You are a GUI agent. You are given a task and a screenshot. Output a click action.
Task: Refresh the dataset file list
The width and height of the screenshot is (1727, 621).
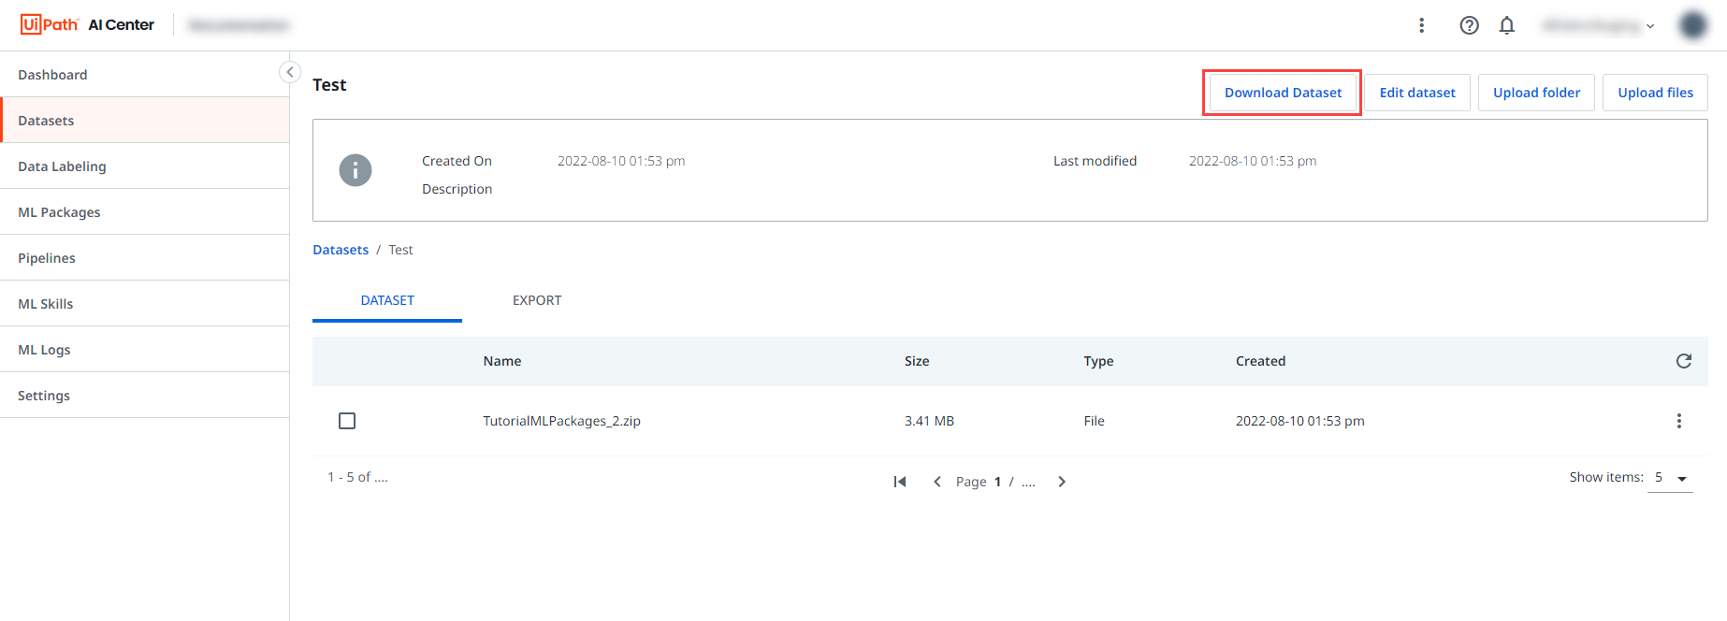(1683, 361)
